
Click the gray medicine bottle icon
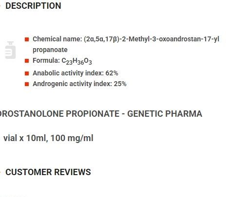[x=10, y=50]
